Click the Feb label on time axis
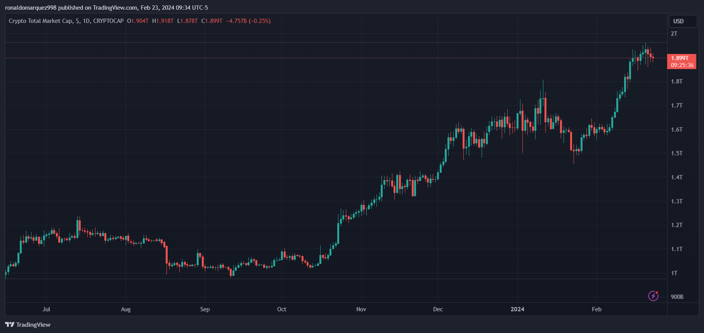The height and width of the screenshot is (333, 704). click(x=597, y=309)
